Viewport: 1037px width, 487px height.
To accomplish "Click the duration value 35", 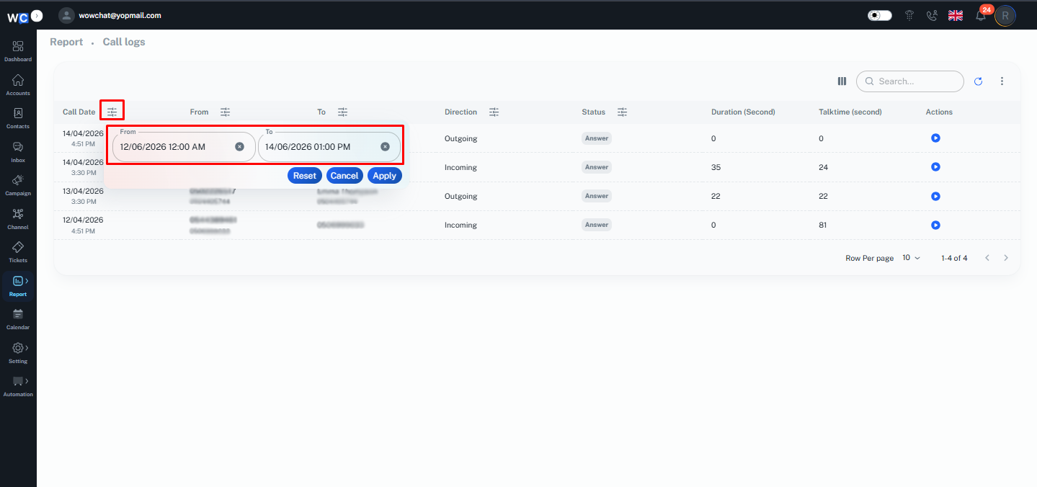I will click(716, 167).
